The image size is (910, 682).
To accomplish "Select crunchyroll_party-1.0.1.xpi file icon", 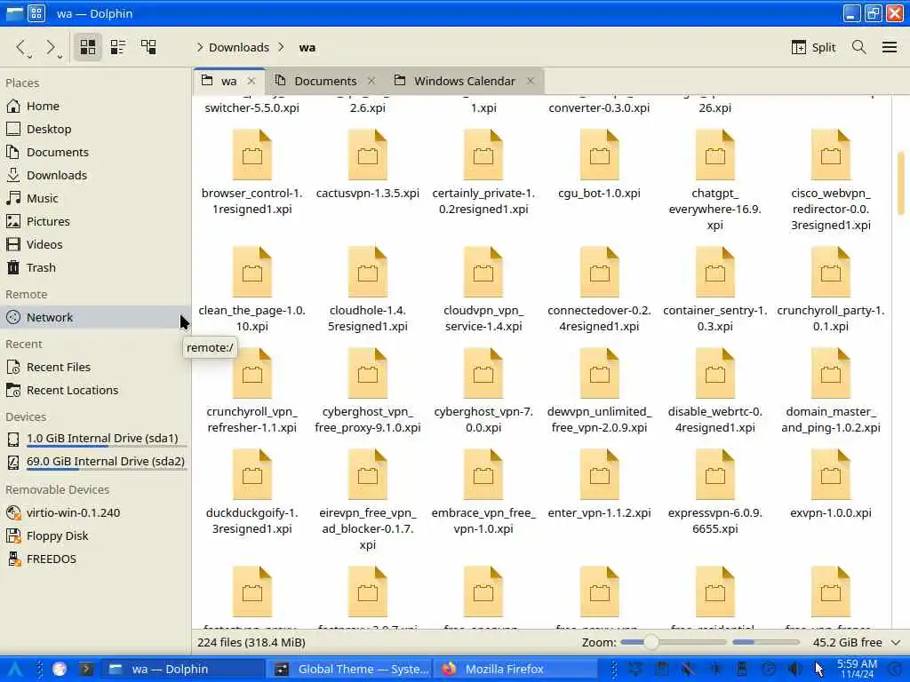I will [x=831, y=272].
